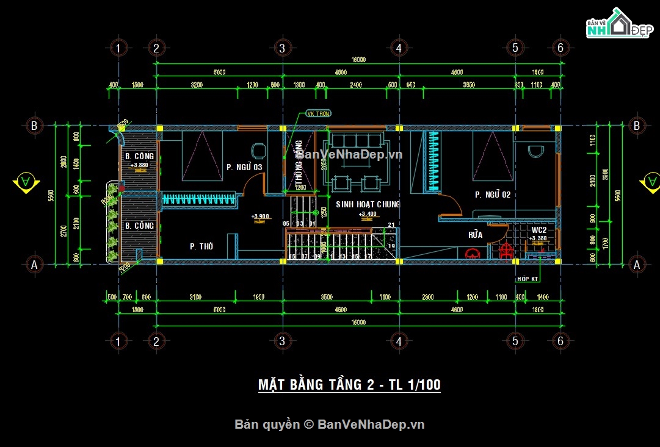Click the P. NGỦ 03 room label

pyautogui.click(x=244, y=167)
